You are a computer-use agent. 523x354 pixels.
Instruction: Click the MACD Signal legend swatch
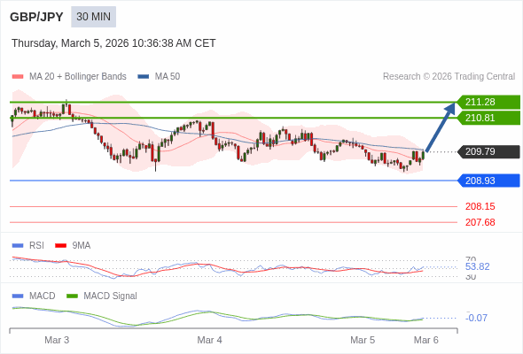[72, 296]
